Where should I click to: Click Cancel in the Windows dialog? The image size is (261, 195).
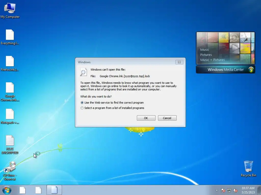(x=167, y=118)
